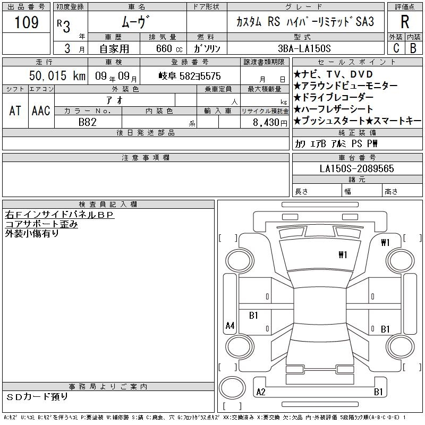Select the 譲渡書類期限 header
This screenshot has height=425, width=425.
pos(264,62)
